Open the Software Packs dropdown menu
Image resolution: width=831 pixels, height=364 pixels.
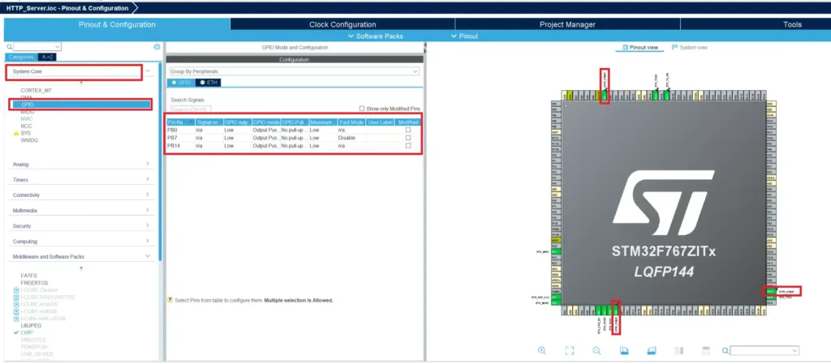tap(375, 36)
